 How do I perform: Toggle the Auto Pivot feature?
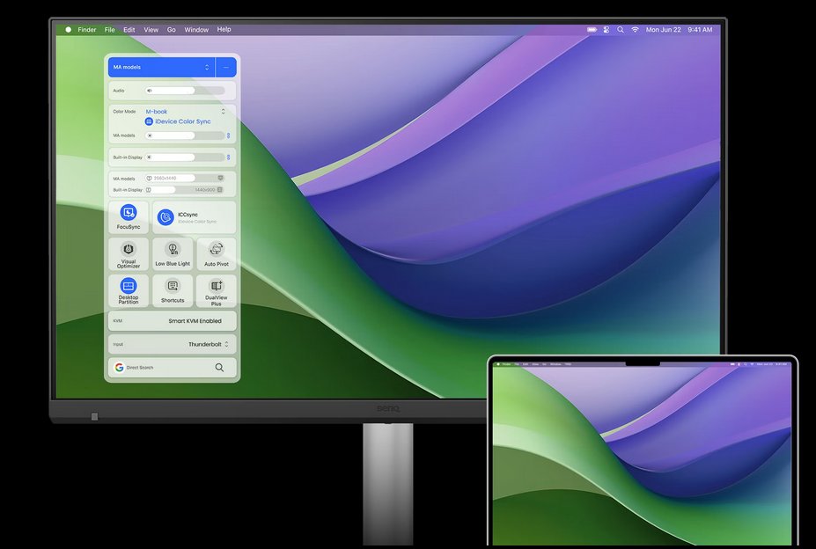216,254
